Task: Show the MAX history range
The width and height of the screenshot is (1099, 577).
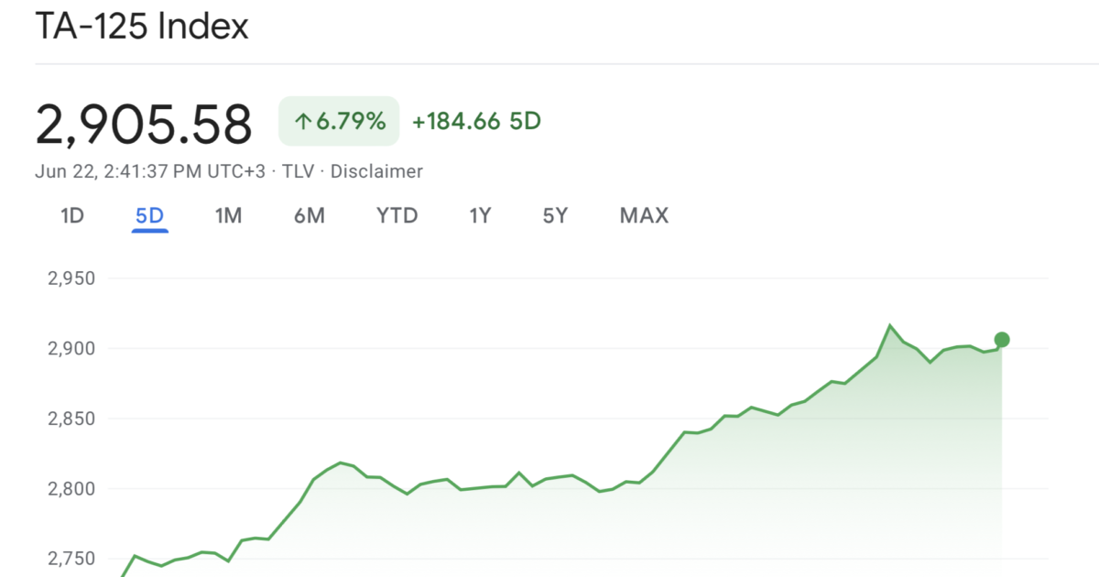Action: (644, 216)
